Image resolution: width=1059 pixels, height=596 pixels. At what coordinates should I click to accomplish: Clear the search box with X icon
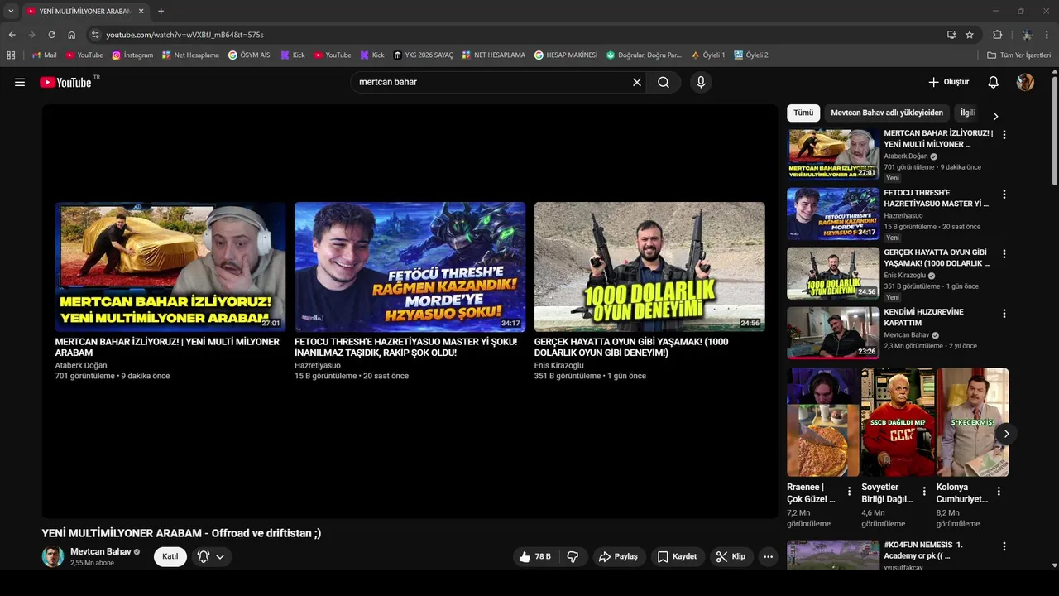[637, 82]
